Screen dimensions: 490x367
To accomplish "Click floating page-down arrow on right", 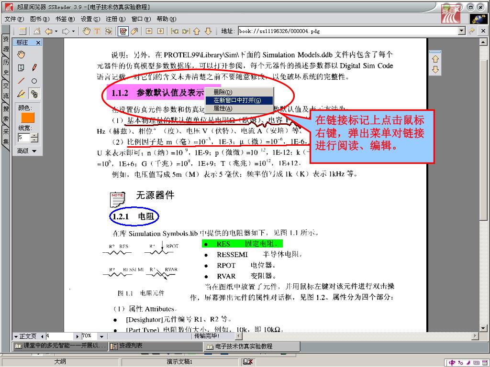I will pyautogui.click(x=435, y=69).
